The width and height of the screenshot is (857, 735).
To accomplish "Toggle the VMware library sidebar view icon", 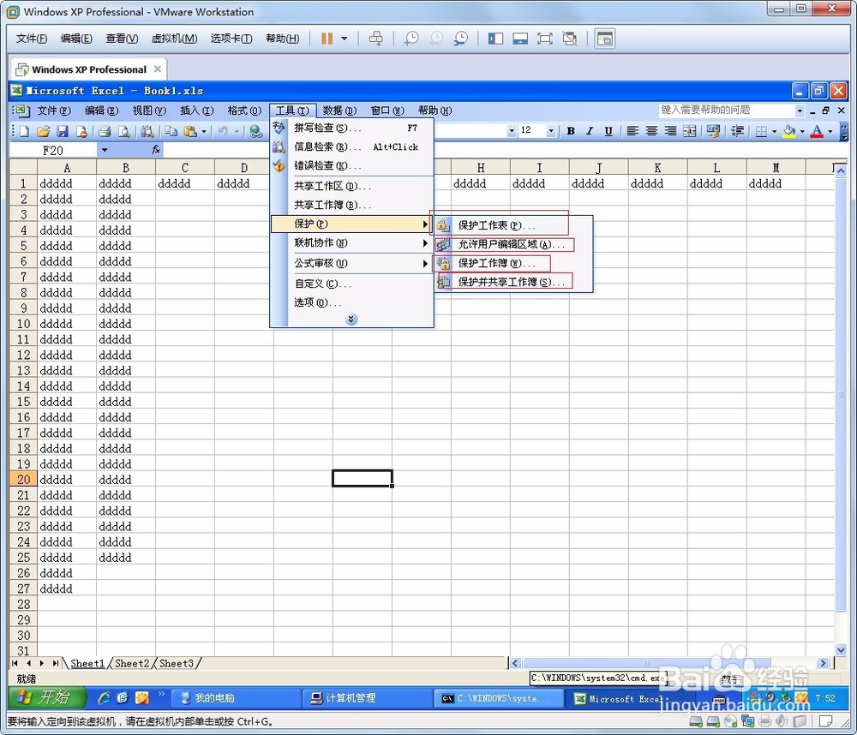I will [x=495, y=39].
